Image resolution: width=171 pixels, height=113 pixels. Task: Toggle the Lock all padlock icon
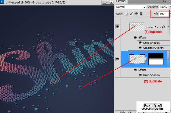click(x=141, y=14)
